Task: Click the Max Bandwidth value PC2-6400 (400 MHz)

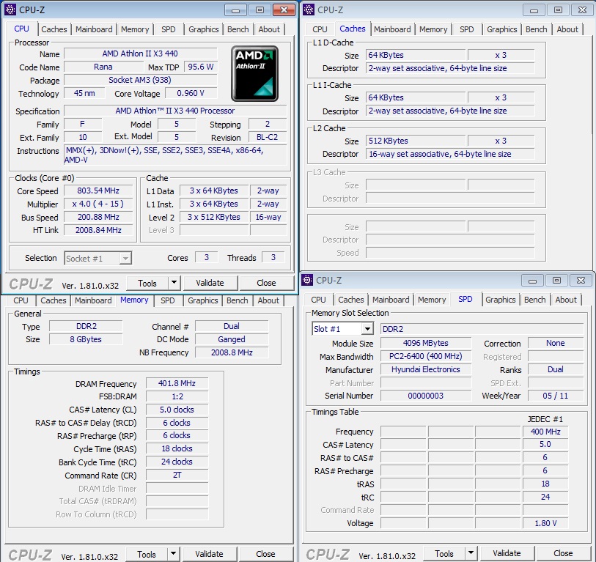Action: [x=426, y=356]
